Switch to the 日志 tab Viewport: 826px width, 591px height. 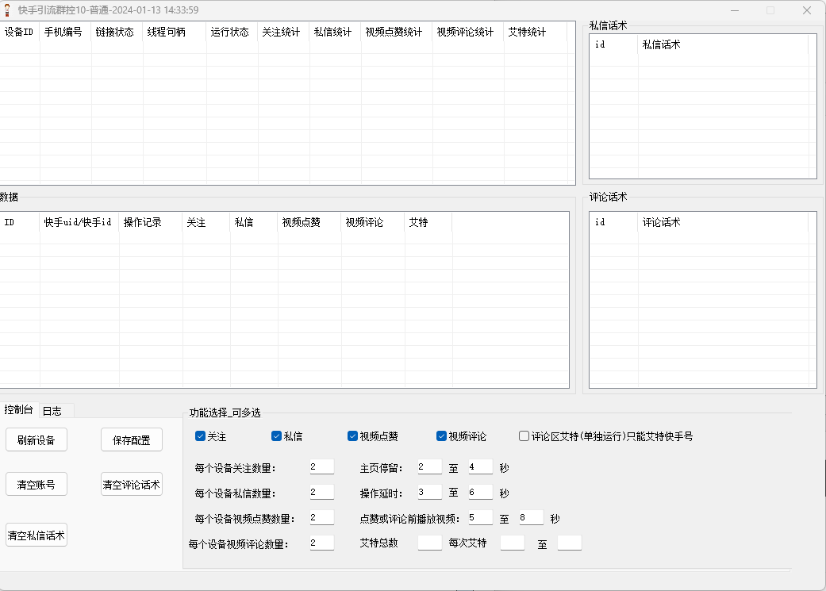pos(53,411)
